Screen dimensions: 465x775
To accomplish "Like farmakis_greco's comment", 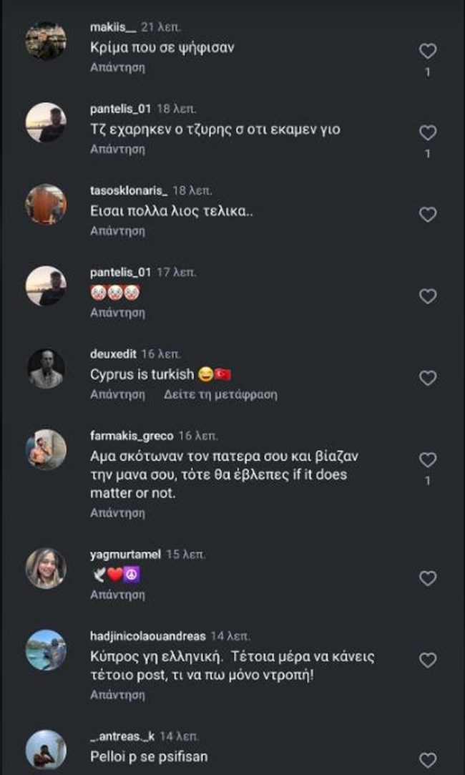I will (x=428, y=459).
